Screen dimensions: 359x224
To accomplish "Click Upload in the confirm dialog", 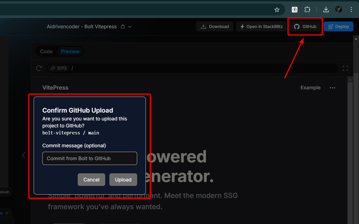I will point(123,180).
